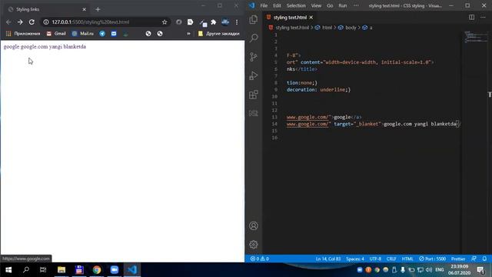This screenshot has width=492, height=277.
Task: Open new Chrome tab
Action: pyautogui.click(x=98, y=9)
